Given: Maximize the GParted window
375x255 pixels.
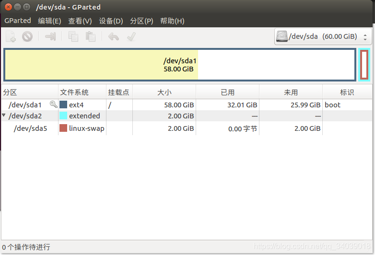Looking at the screenshot, I should point(26,7).
